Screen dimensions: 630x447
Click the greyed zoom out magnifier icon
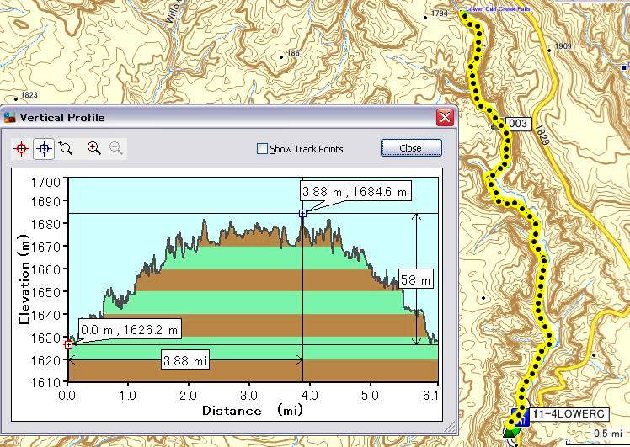116,148
